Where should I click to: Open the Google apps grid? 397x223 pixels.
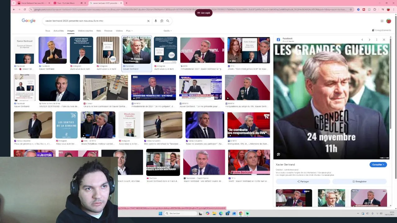pos(382,21)
